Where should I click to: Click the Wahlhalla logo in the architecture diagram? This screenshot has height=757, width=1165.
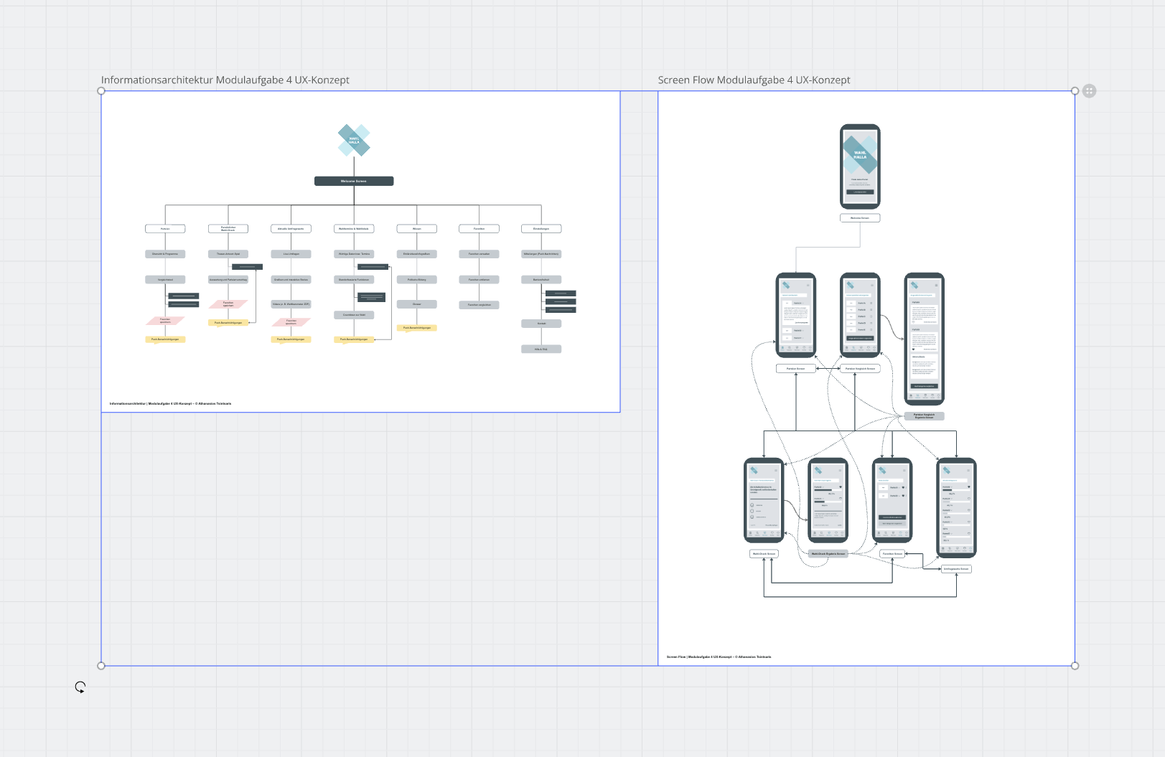(x=354, y=141)
